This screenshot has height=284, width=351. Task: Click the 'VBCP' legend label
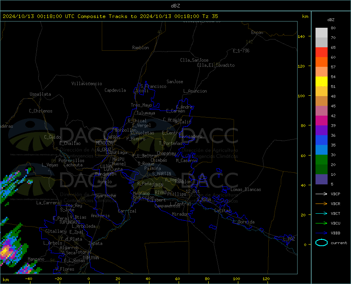point(335,194)
